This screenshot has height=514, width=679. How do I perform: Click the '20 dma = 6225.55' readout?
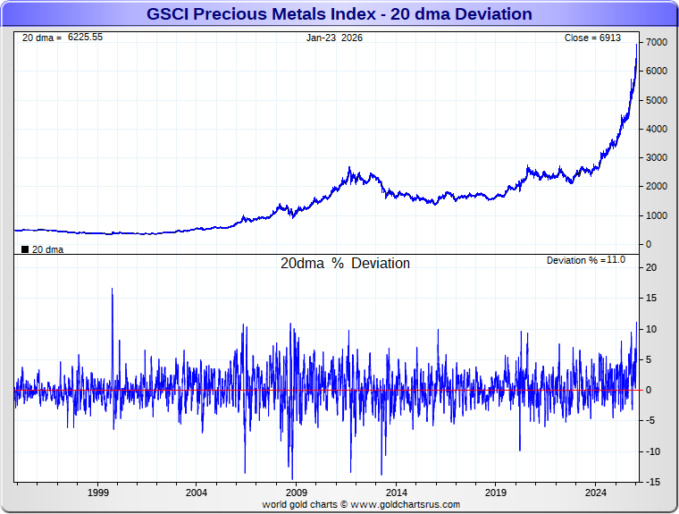coord(63,38)
